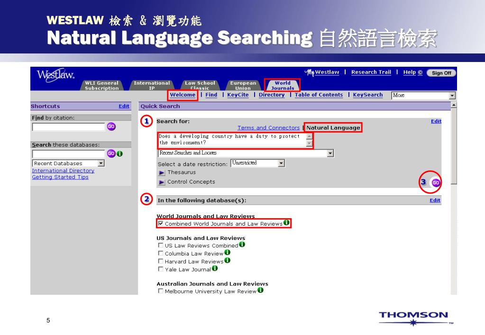Check Melbourne University Law Review checkbox

click(161, 291)
